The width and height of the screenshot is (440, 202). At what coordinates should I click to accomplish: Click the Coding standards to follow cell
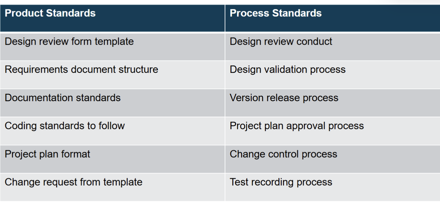(112, 131)
